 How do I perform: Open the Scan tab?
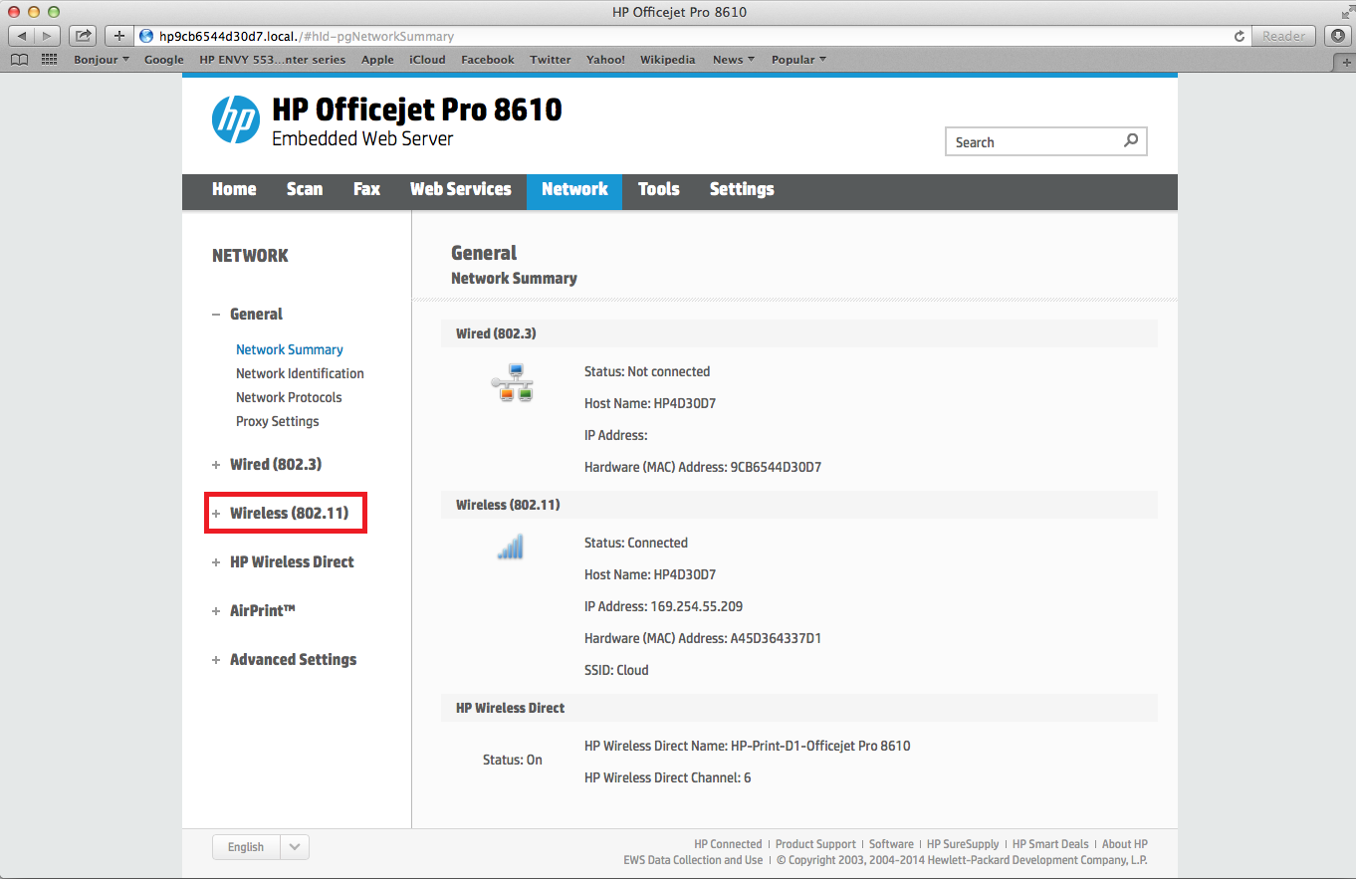click(x=305, y=189)
